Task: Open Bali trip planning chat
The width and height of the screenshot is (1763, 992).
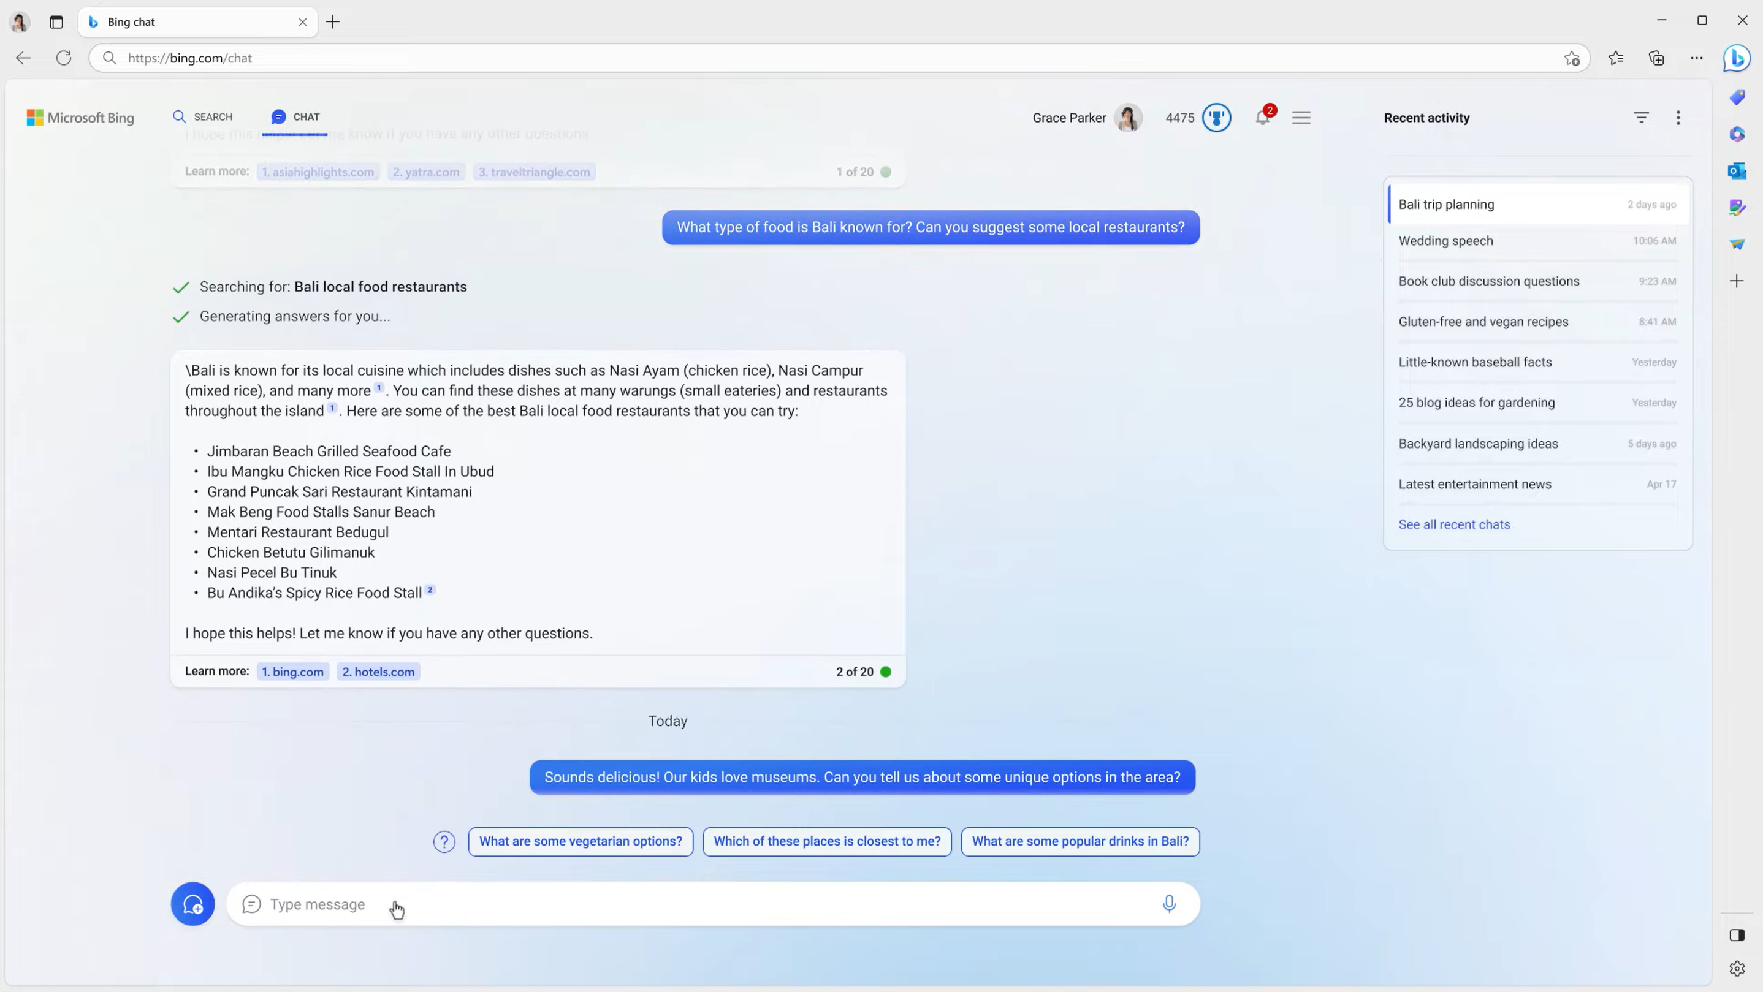Action: click(1538, 205)
